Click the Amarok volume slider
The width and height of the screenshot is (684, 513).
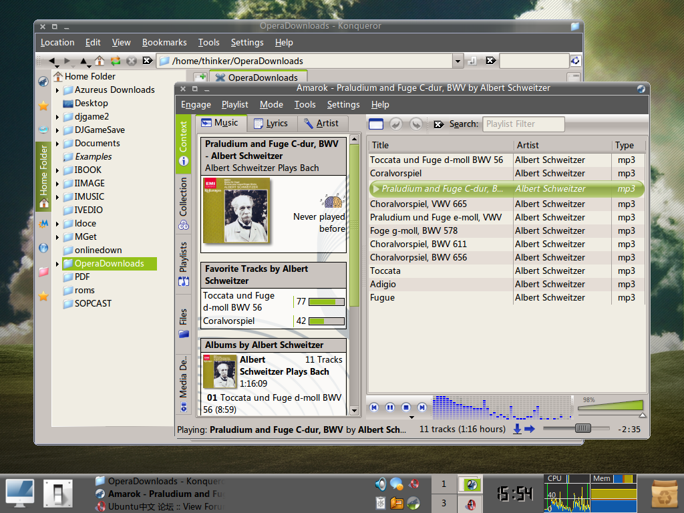pyautogui.click(x=611, y=406)
